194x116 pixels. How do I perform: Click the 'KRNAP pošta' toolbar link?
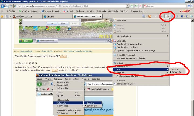(101, 11)
